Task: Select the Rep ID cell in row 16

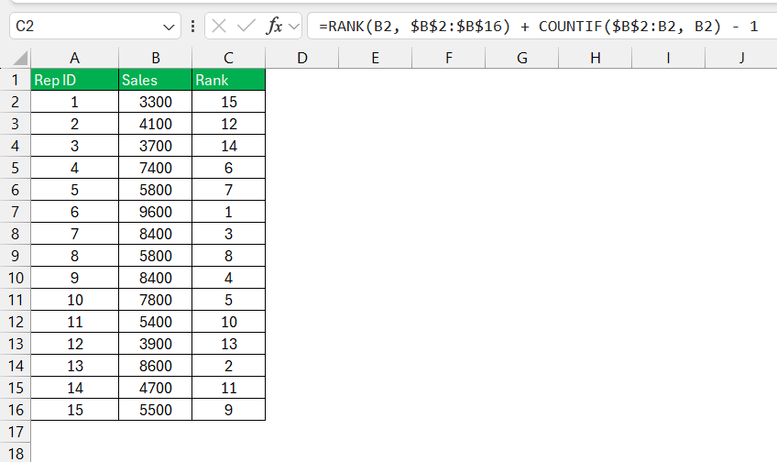Action: [75, 410]
